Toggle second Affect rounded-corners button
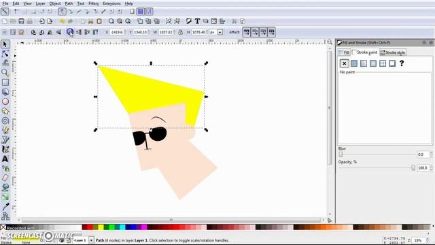The width and height of the screenshot is (435, 245). pyautogui.click(x=255, y=32)
